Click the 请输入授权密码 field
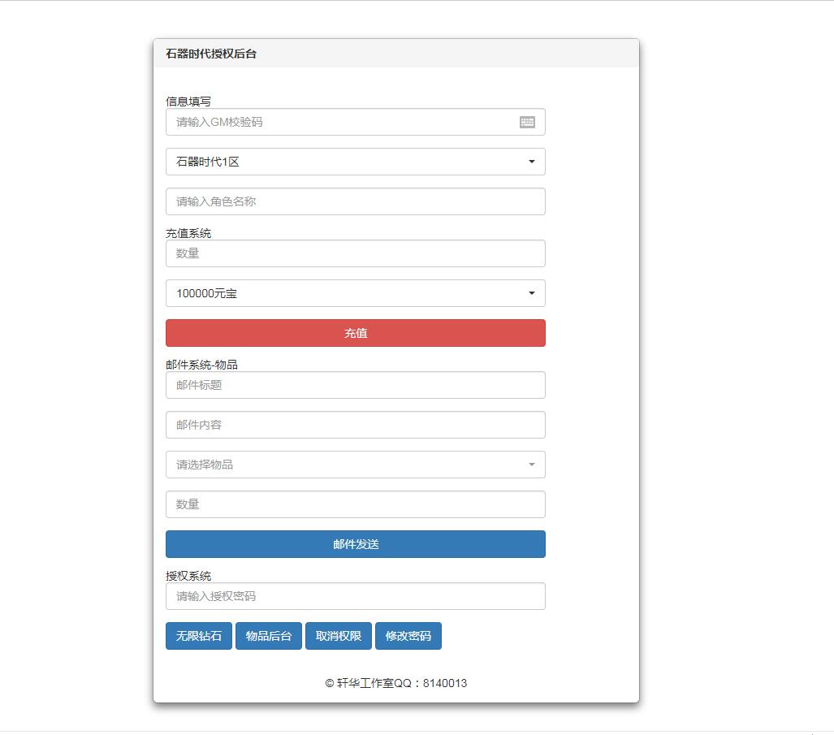Screen dimensions: 834x735 [355, 596]
